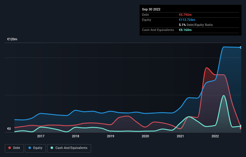246x157 pixels.
Task: Toggle the Equity legend button
Action: coord(35,148)
